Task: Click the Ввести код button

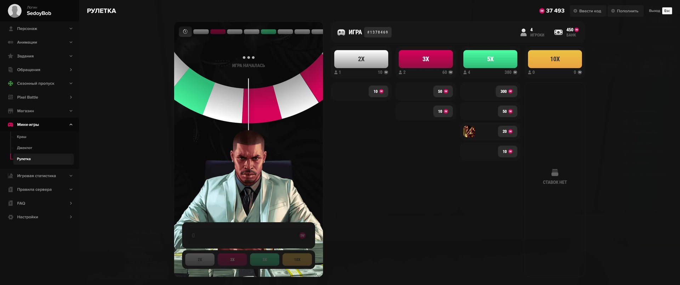Action: (588, 11)
